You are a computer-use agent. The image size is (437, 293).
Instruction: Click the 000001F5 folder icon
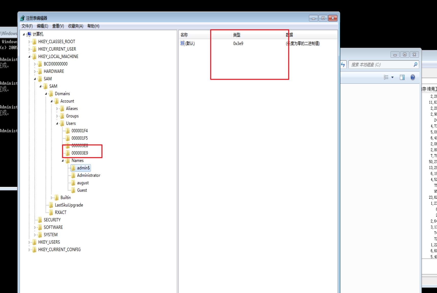tap(68, 138)
